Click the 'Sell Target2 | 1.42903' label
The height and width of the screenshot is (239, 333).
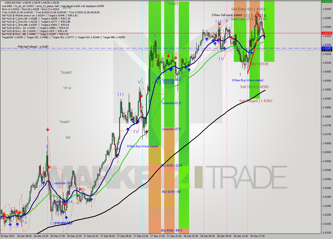[256, 101]
